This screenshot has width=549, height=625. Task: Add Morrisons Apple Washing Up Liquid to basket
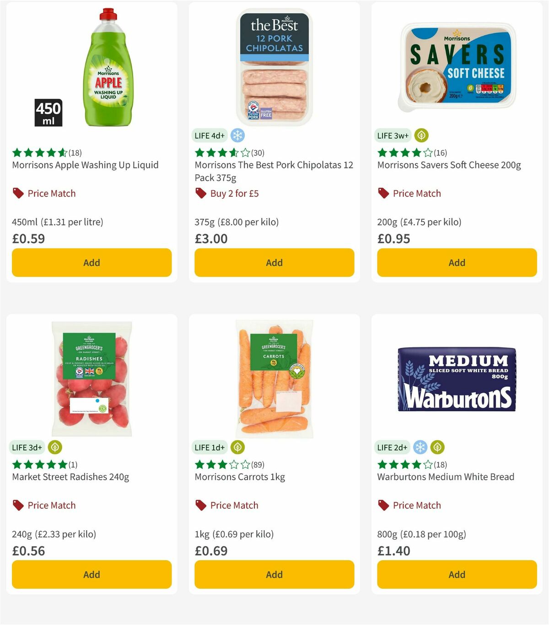point(91,263)
